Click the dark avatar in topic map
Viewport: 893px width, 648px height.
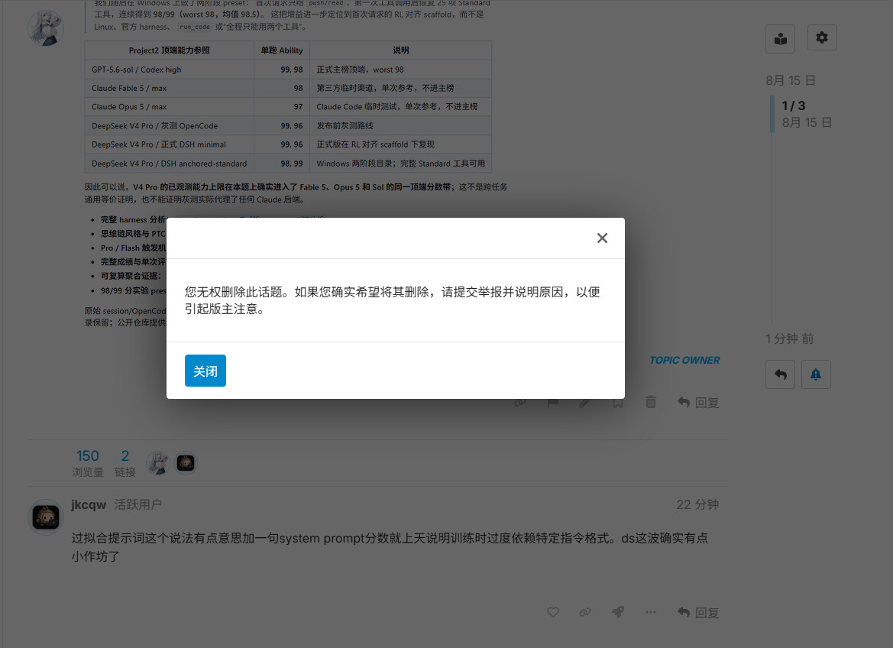(186, 463)
